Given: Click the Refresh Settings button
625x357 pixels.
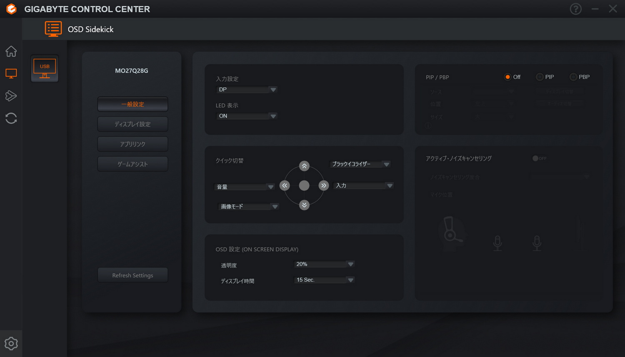Looking at the screenshot, I should coord(132,275).
